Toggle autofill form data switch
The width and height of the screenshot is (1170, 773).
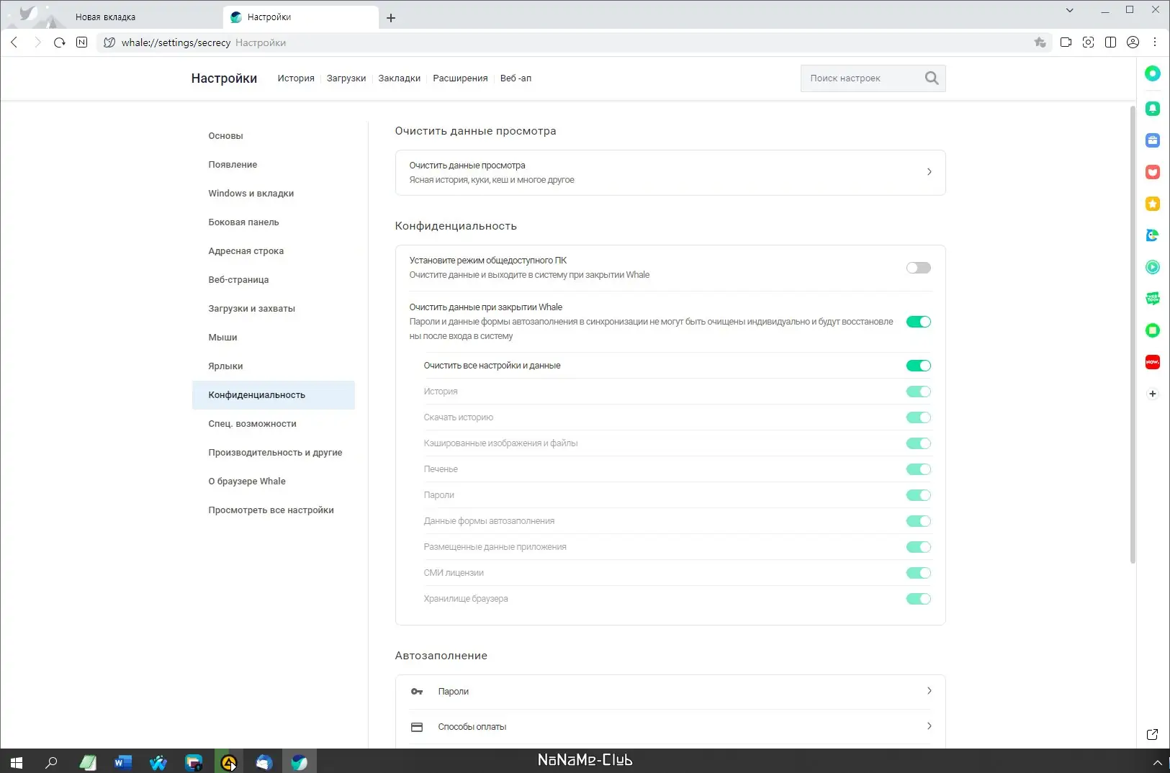[919, 521]
